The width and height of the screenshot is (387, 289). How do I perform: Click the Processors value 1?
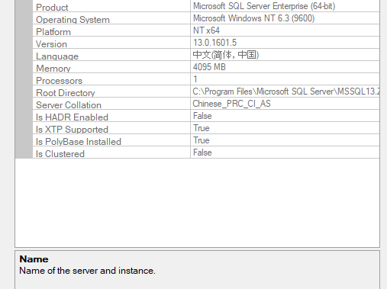pos(195,79)
